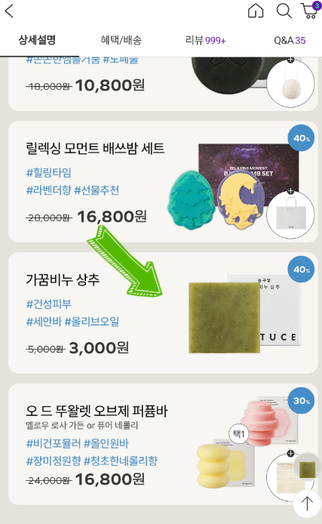
Task: Tap the scroll-to-top arrow button
Action: click(307, 504)
